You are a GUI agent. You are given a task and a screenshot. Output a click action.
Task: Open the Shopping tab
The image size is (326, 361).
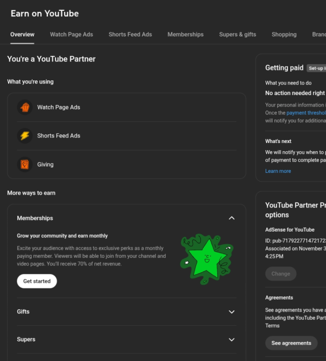(x=284, y=34)
